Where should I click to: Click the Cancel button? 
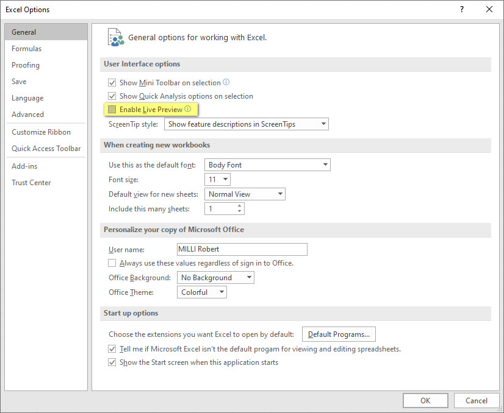pyautogui.click(x=477, y=400)
